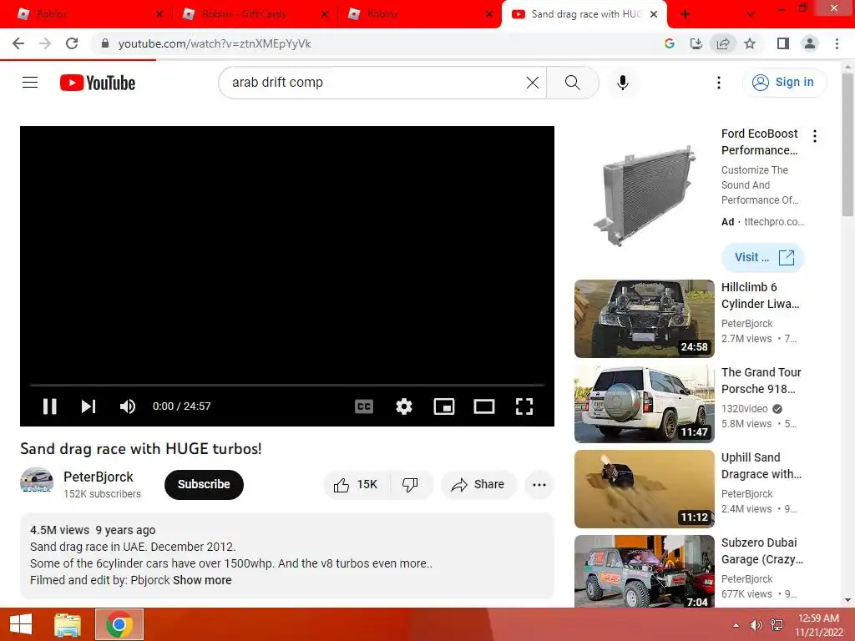Open the YouTube hamburger guide menu
855x641 pixels.
(x=30, y=83)
